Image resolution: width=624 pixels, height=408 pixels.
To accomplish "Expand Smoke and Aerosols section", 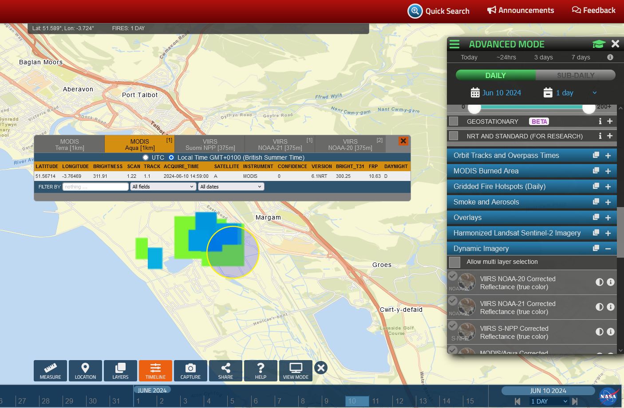I will pyautogui.click(x=608, y=202).
